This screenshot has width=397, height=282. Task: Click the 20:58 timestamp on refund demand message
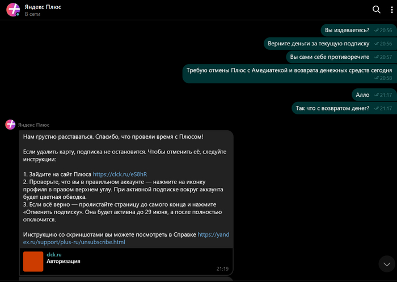click(386, 78)
